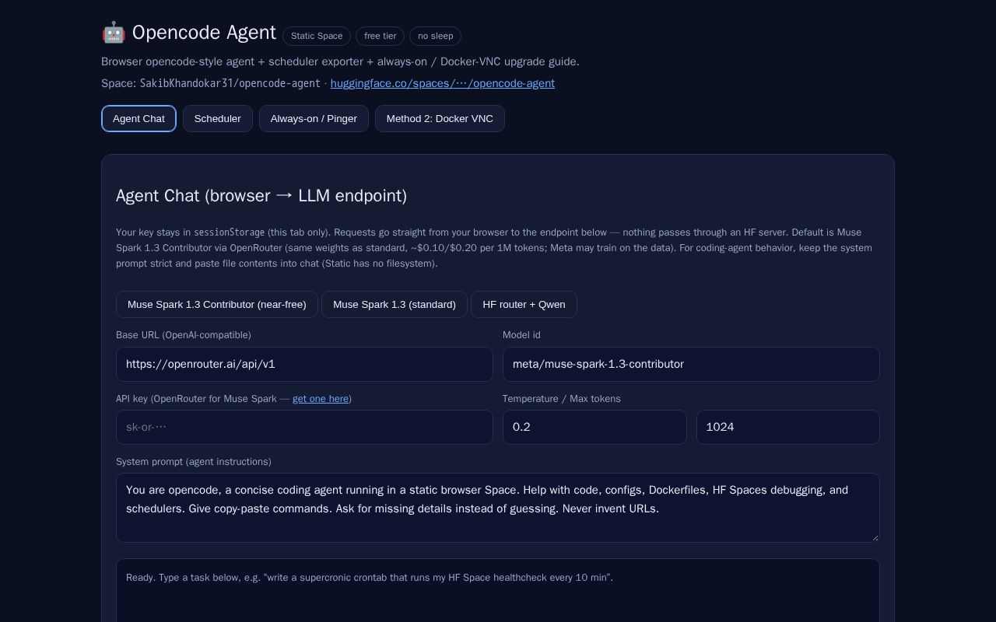
Task: Click the "System prompt (agent instructions)" label
Action: [x=194, y=462]
